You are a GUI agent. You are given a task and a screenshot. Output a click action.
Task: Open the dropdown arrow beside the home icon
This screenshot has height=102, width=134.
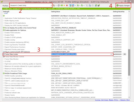(x=56, y=5)
